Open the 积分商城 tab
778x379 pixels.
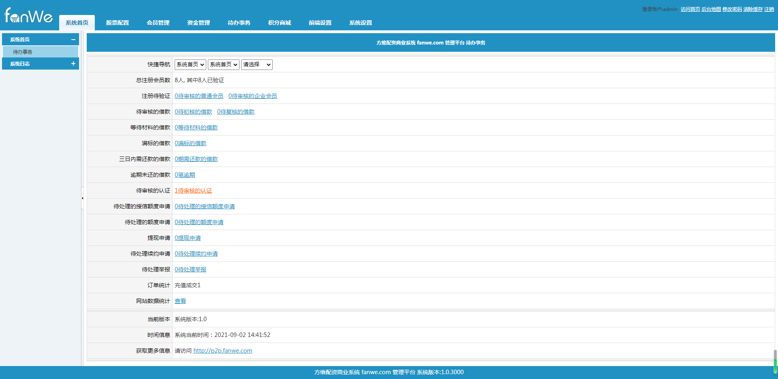point(280,23)
